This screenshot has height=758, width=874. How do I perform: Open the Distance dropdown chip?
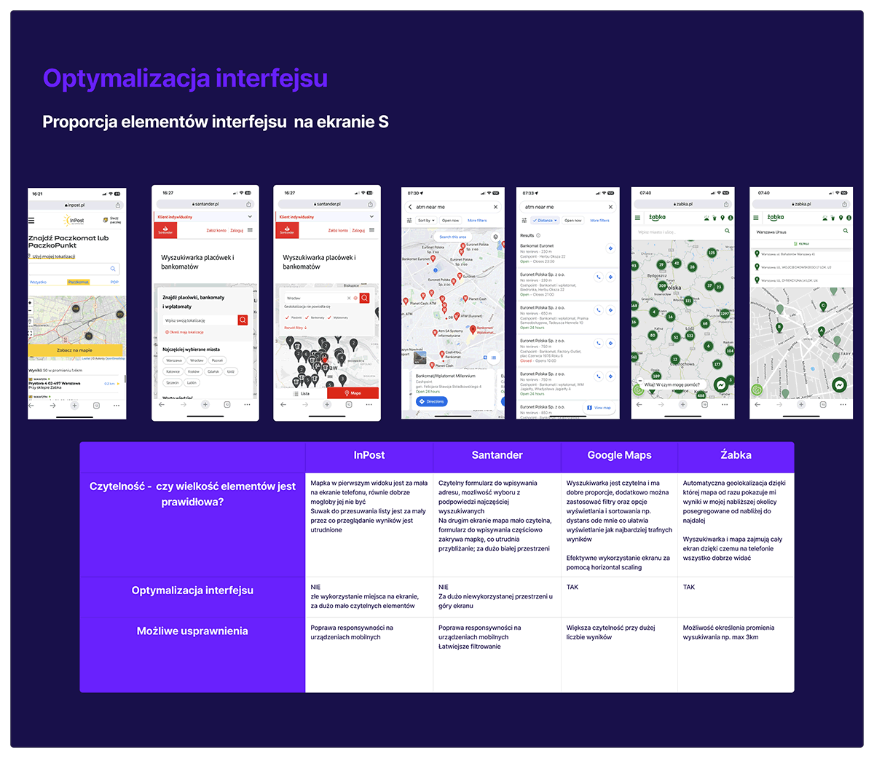[545, 220]
